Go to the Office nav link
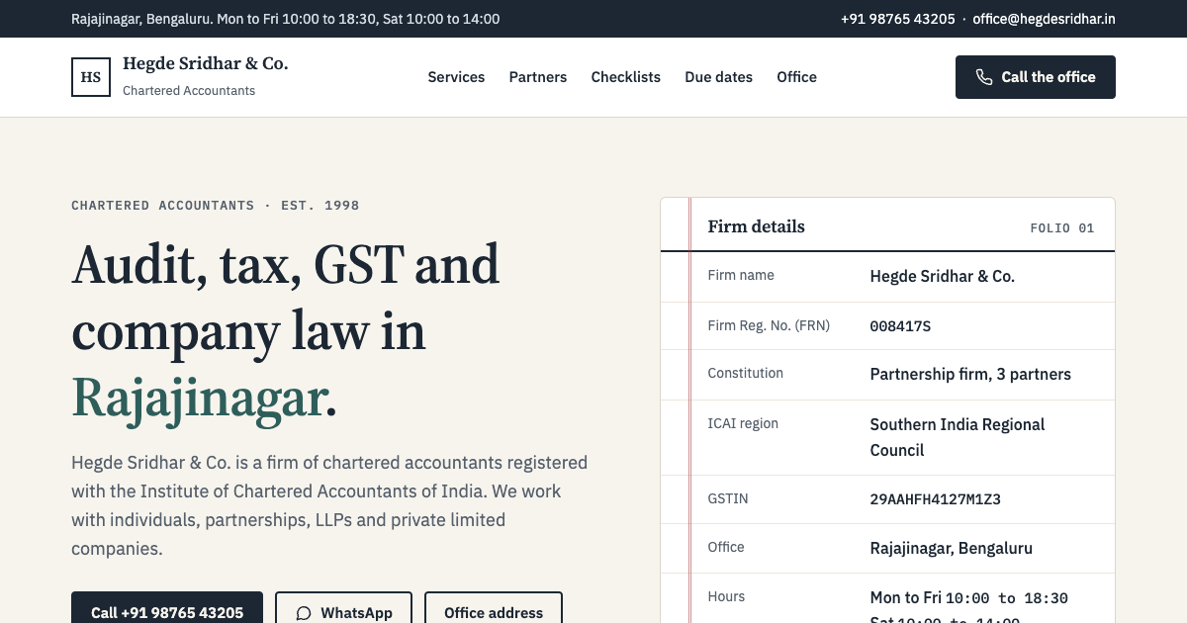The width and height of the screenshot is (1187, 623). pos(796,77)
